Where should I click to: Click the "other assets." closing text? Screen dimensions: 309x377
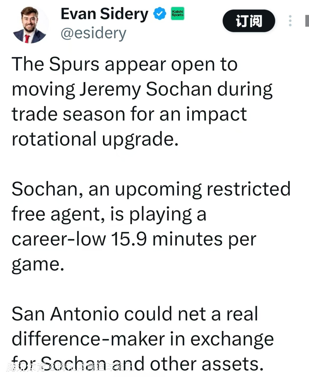coord(207,364)
